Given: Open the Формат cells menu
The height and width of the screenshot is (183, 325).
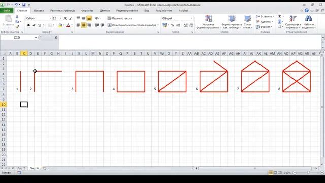Looking at the screenshot, I should coord(264,27).
